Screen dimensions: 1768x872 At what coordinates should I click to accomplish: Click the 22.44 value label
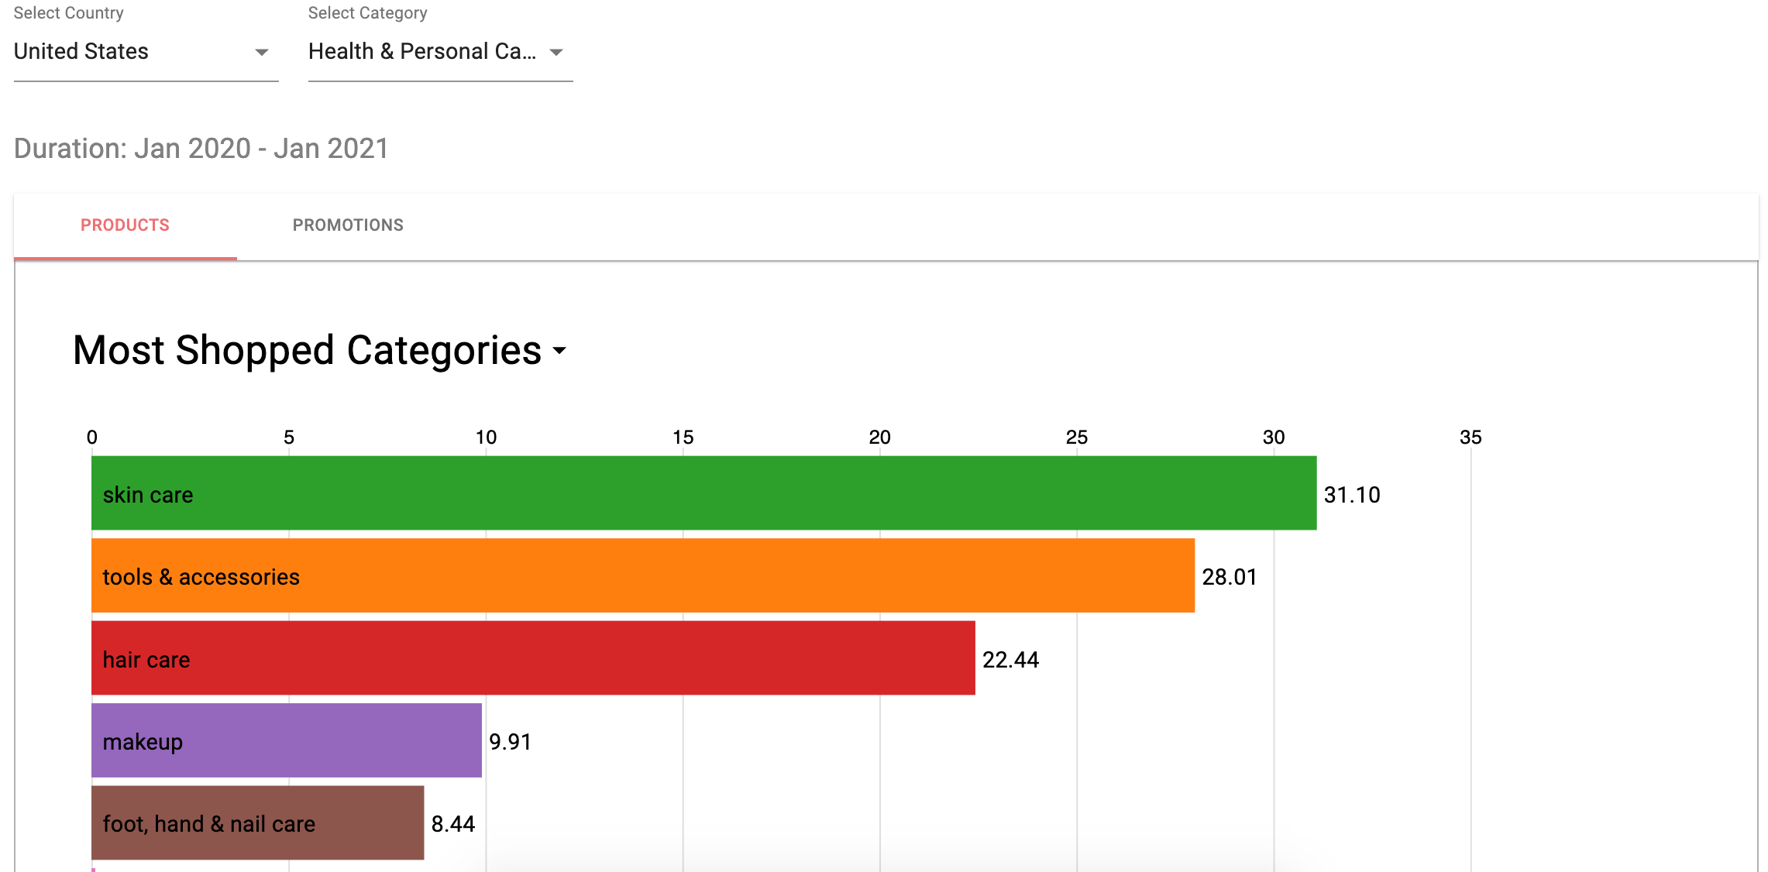(x=1010, y=660)
